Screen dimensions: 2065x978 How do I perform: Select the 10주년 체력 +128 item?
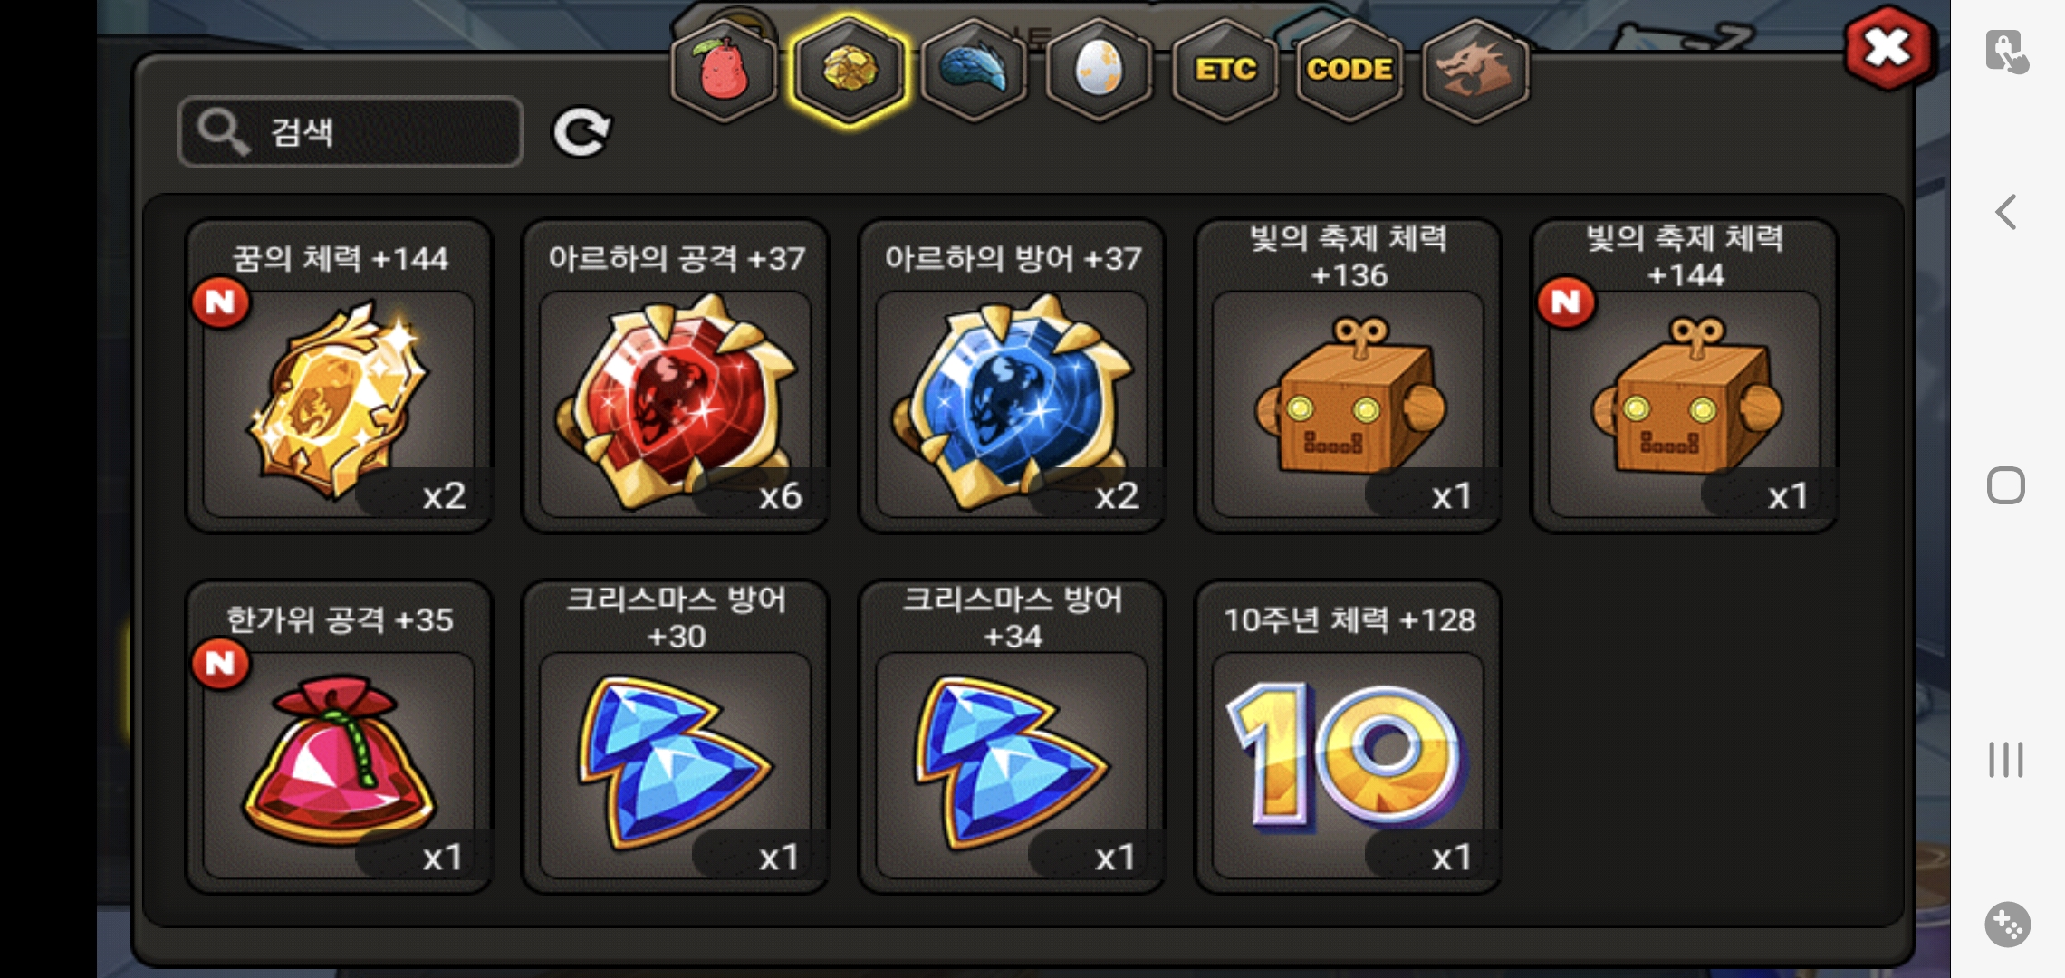click(1349, 737)
